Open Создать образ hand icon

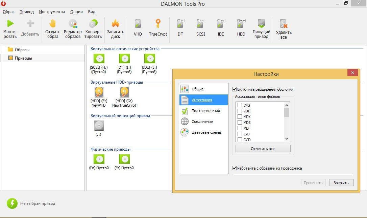point(53,23)
